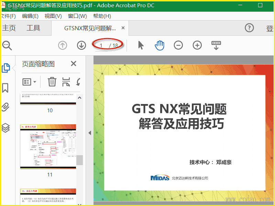Viewport: 275px width, 206px height.
Task: Click the scrolling page display icon
Action: (x=216, y=45)
